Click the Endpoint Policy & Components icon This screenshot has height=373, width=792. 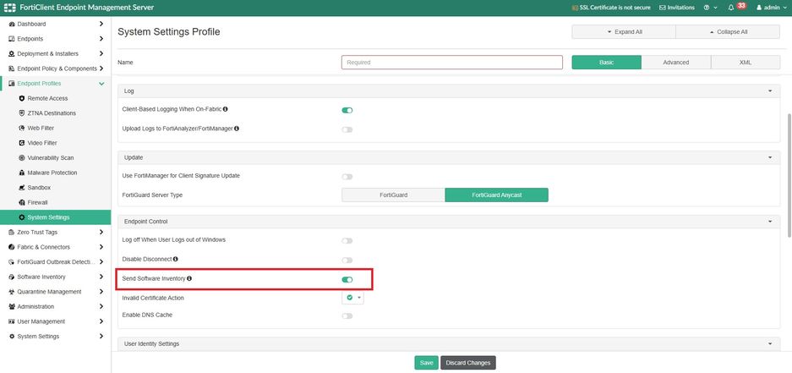point(12,69)
